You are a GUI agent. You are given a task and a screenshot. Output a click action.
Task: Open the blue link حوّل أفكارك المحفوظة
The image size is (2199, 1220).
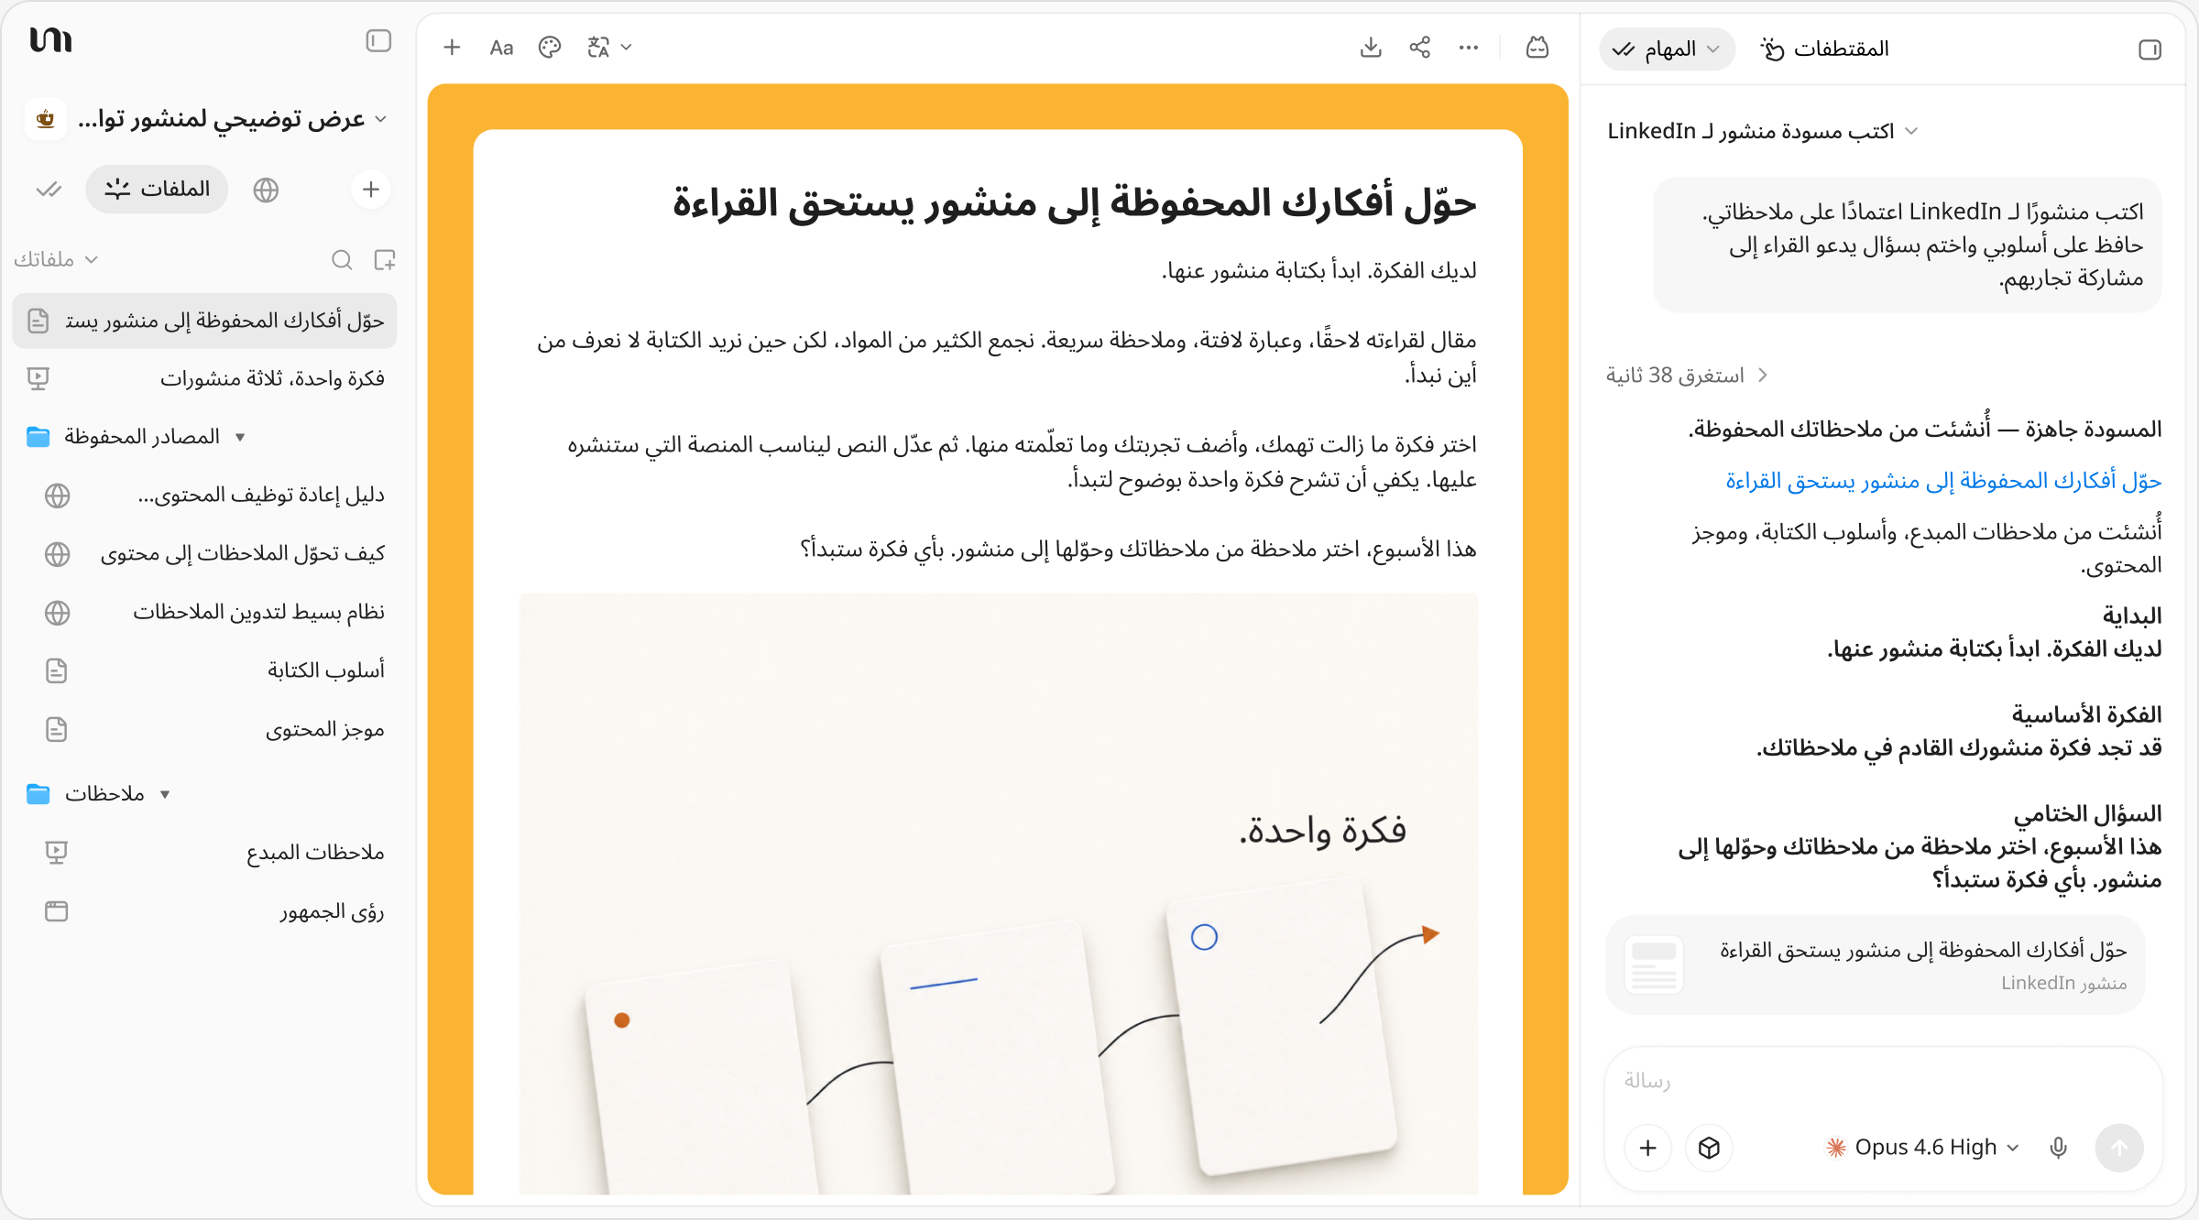click(x=1943, y=481)
